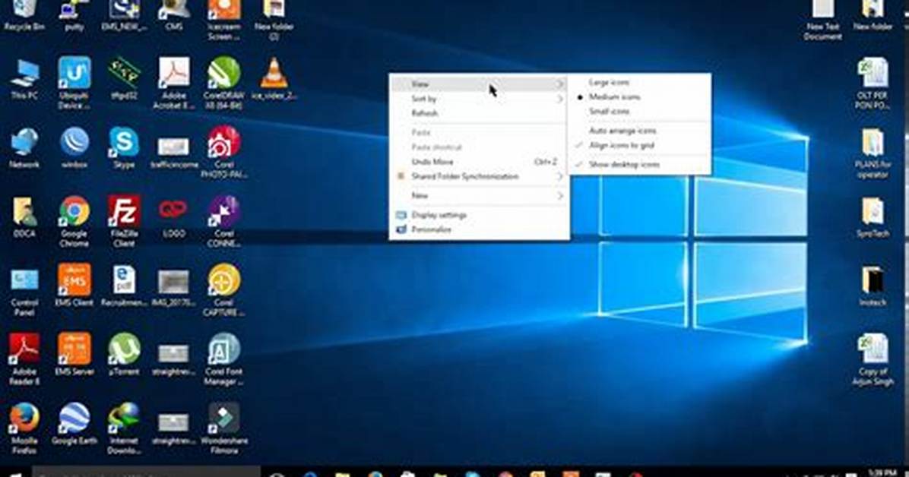Select the EMS Server shortcut icon

point(74,355)
